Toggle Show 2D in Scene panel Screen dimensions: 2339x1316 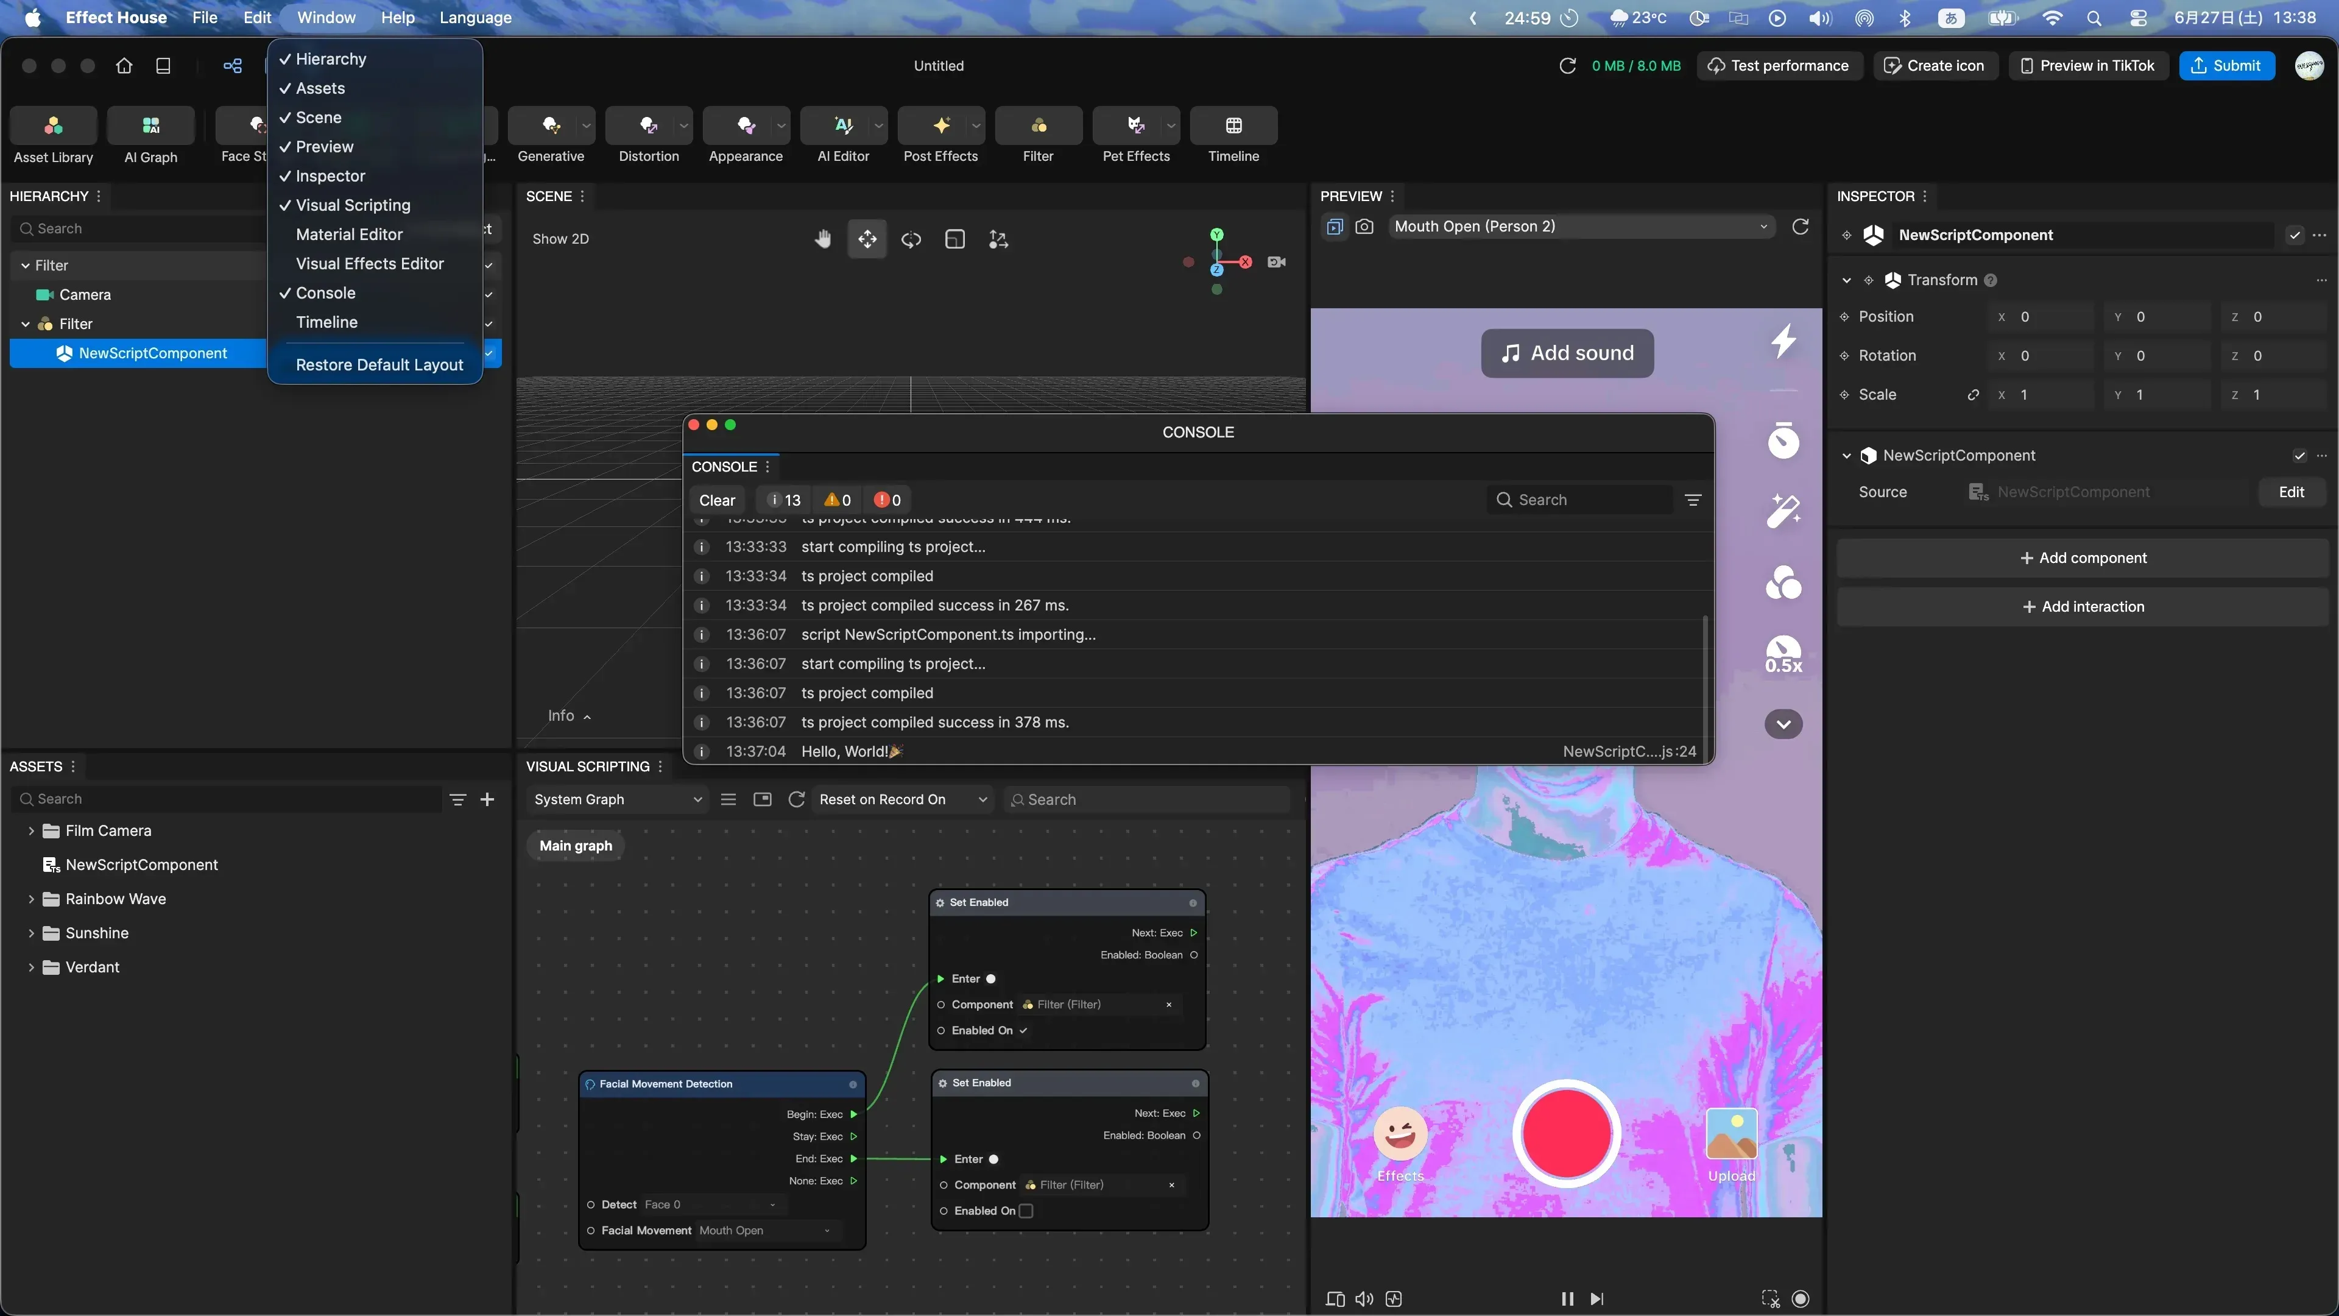pyautogui.click(x=560, y=239)
